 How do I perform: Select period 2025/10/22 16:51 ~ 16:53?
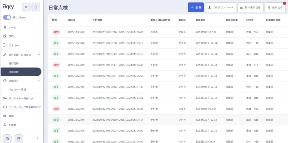pyautogui.click(x=118, y=76)
